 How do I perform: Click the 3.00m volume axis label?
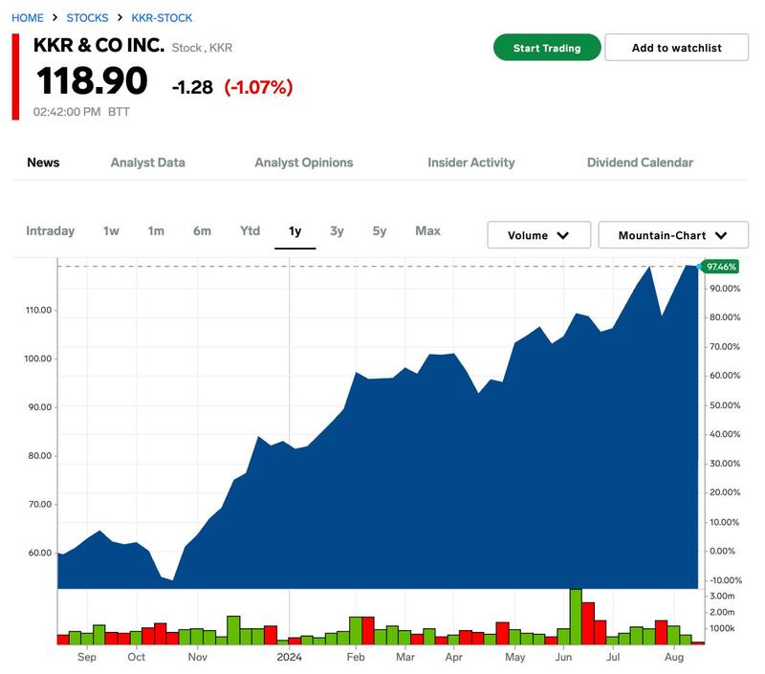722,596
